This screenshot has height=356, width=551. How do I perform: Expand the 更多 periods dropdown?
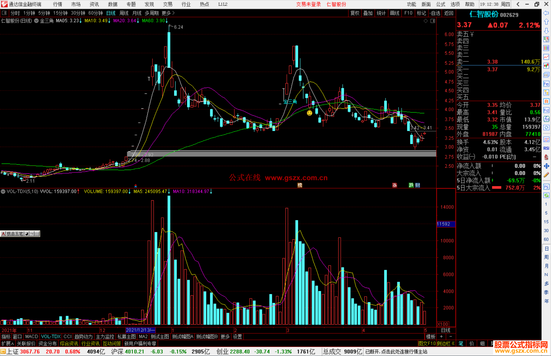tap(168, 13)
